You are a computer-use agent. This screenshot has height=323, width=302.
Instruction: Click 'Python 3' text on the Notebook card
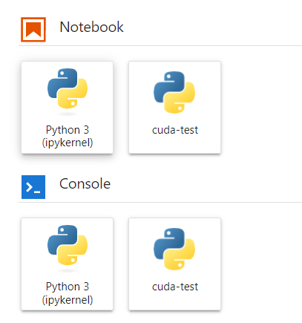coord(68,130)
